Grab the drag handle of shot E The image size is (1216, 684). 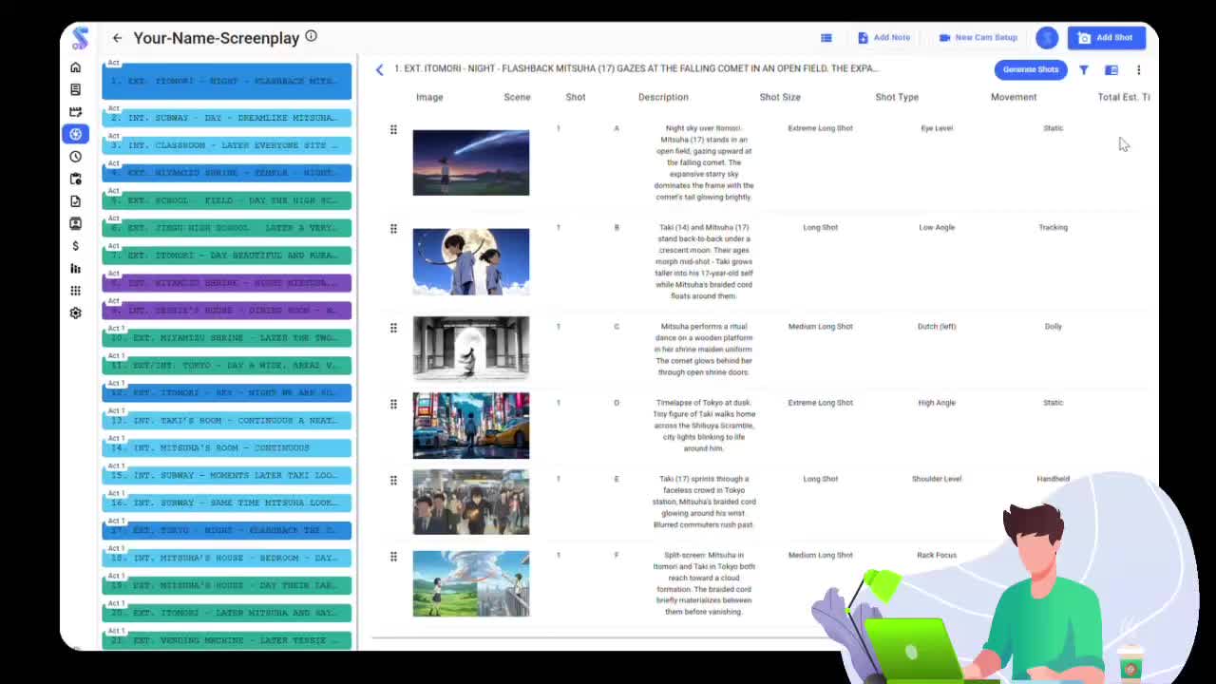coord(393,480)
